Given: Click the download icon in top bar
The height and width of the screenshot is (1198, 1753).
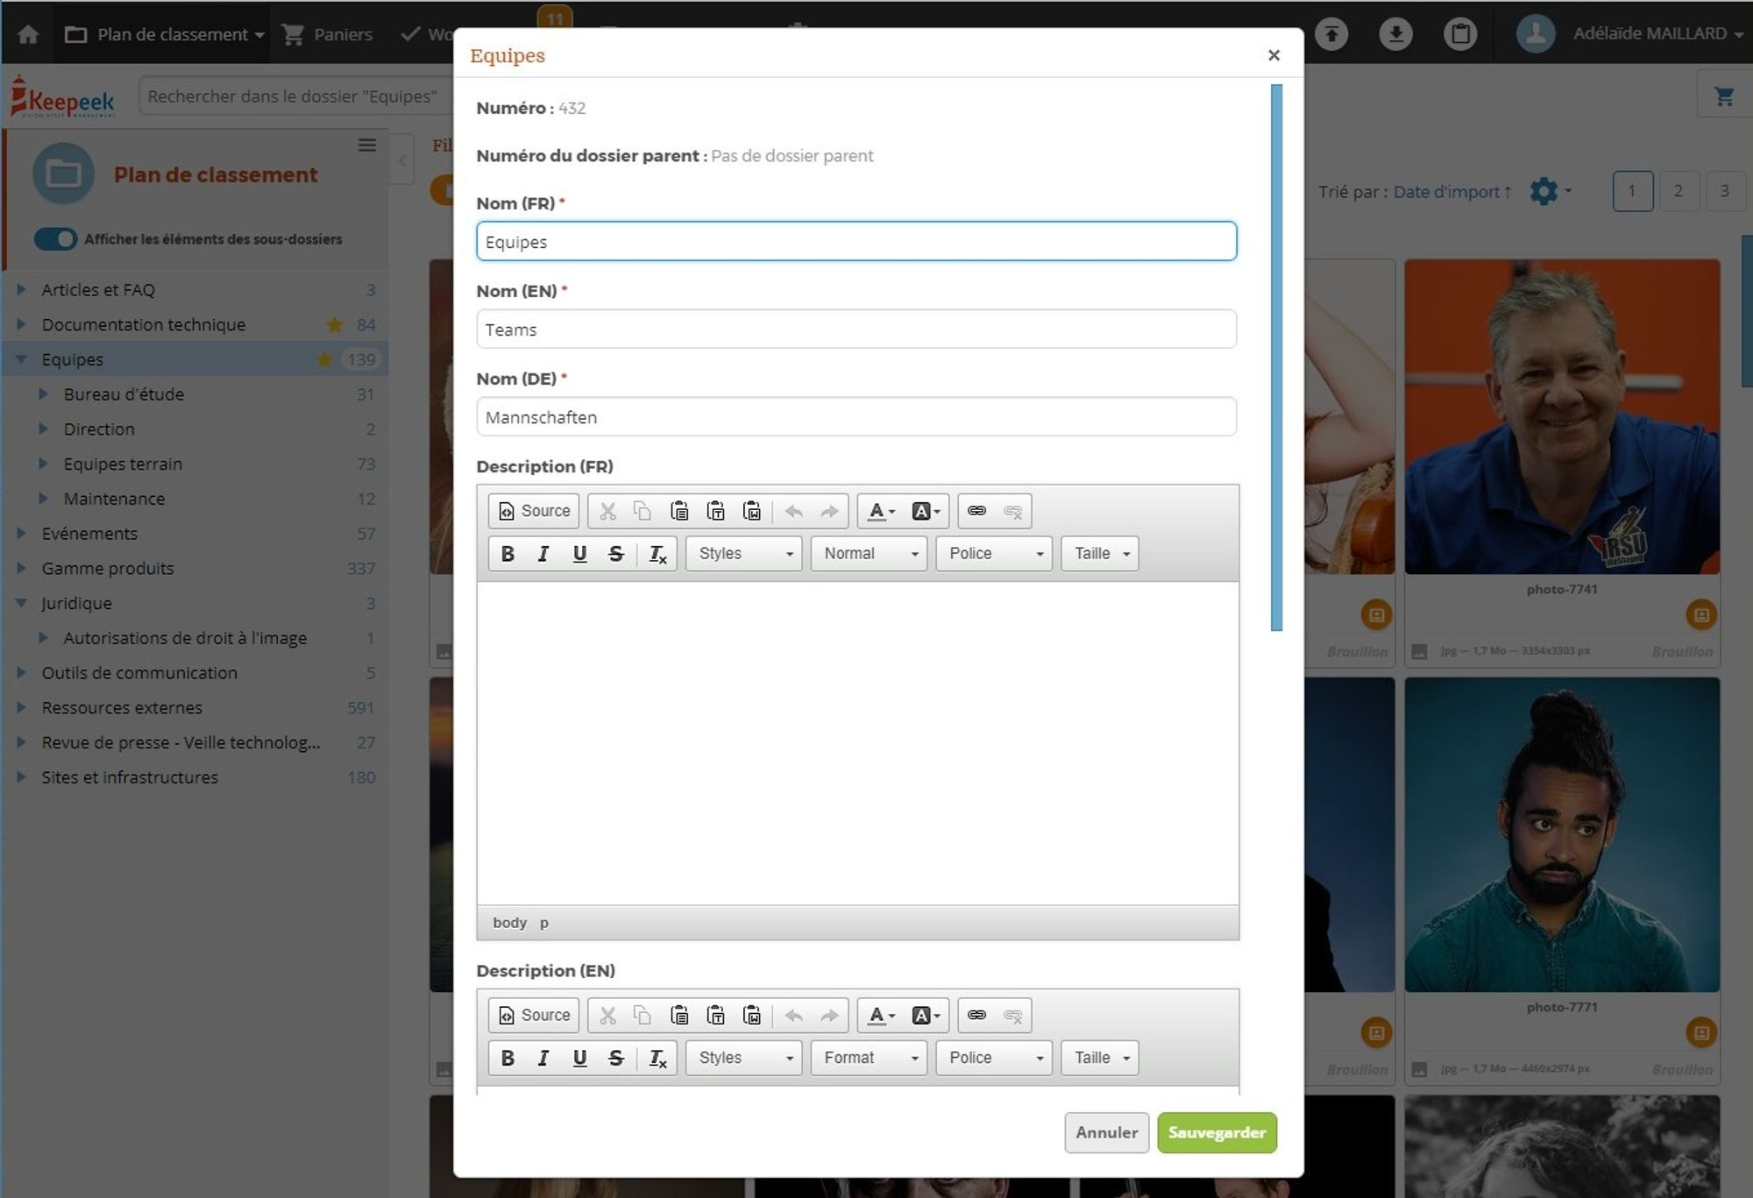Looking at the screenshot, I should point(1395,34).
